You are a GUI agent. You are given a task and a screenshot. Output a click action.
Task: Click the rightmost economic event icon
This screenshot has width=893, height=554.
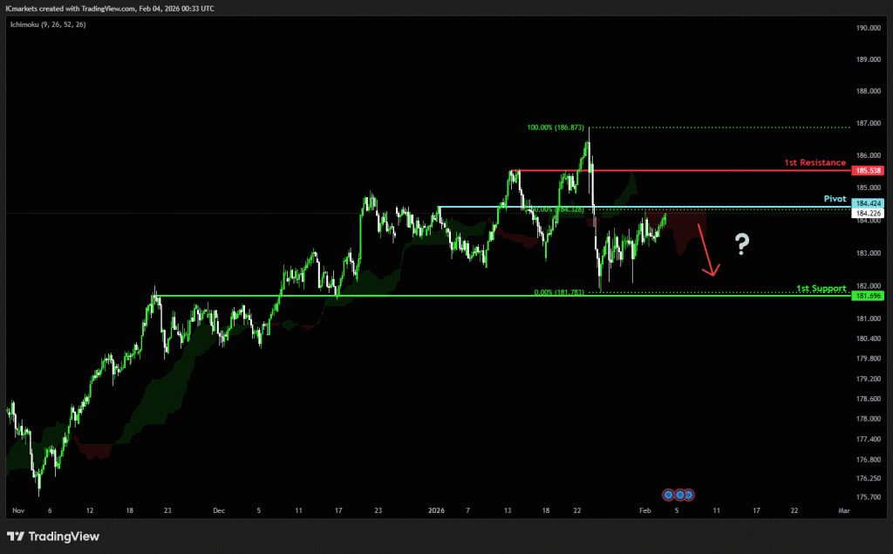(x=688, y=495)
